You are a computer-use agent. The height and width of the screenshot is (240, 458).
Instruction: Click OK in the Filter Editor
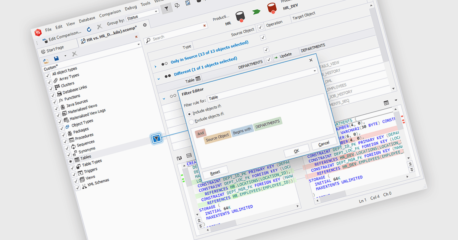coord(297,151)
